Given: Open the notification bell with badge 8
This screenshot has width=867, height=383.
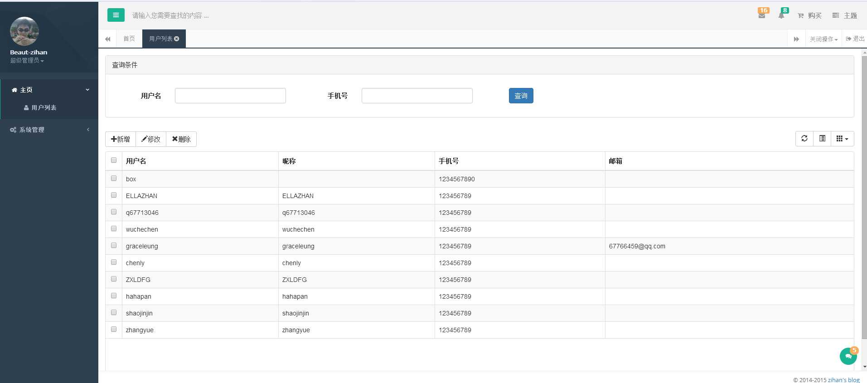Looking at the screenshot, I should pyautogui.click(x=782, y=14).
